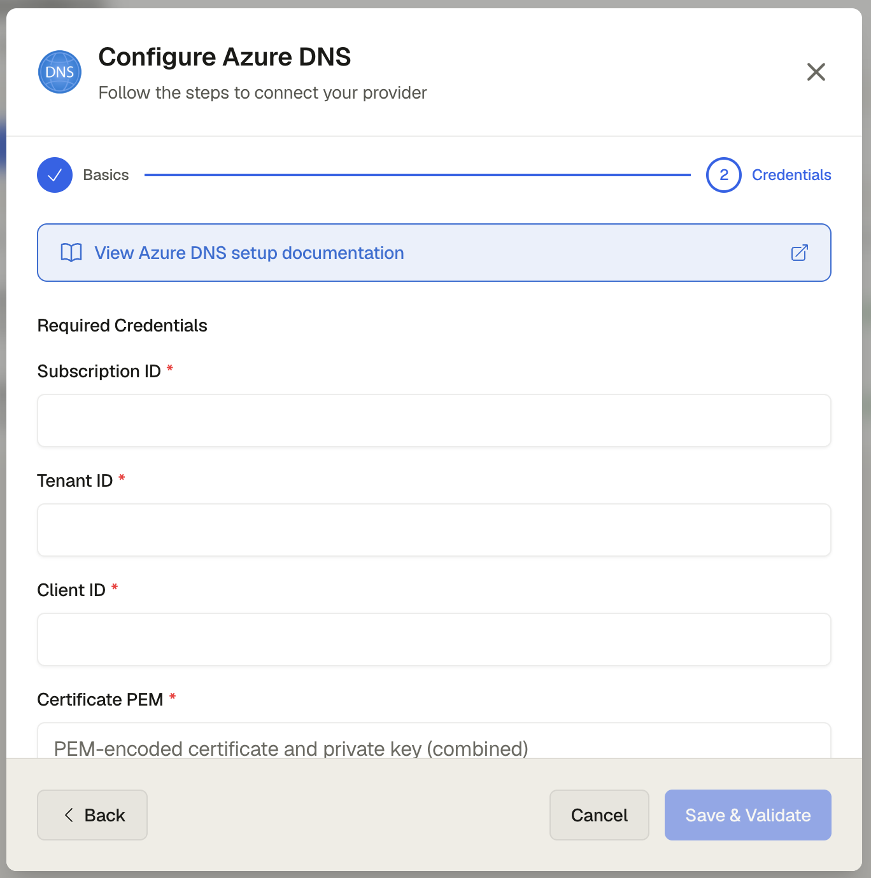Click "Follow the steps to connect your provider" subtitle

tap(263, 93)
